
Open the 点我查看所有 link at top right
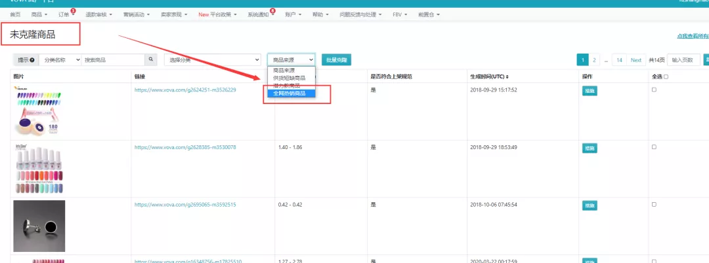click(x=693, y=36)
